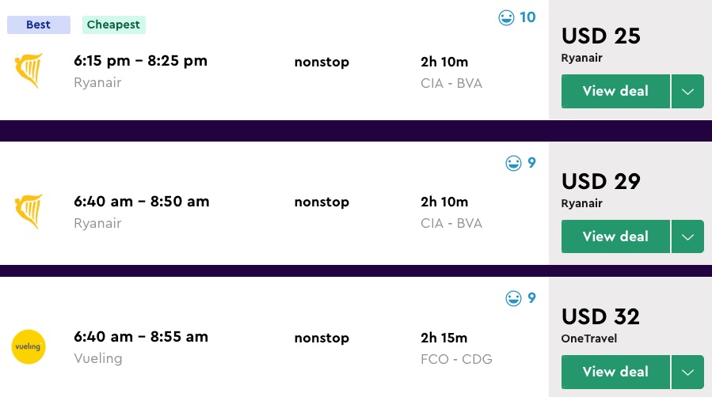The height and width of the screenshot is (397, 712).
Task: Select the Cheapest badge label
Action: [x=113, y=25]
